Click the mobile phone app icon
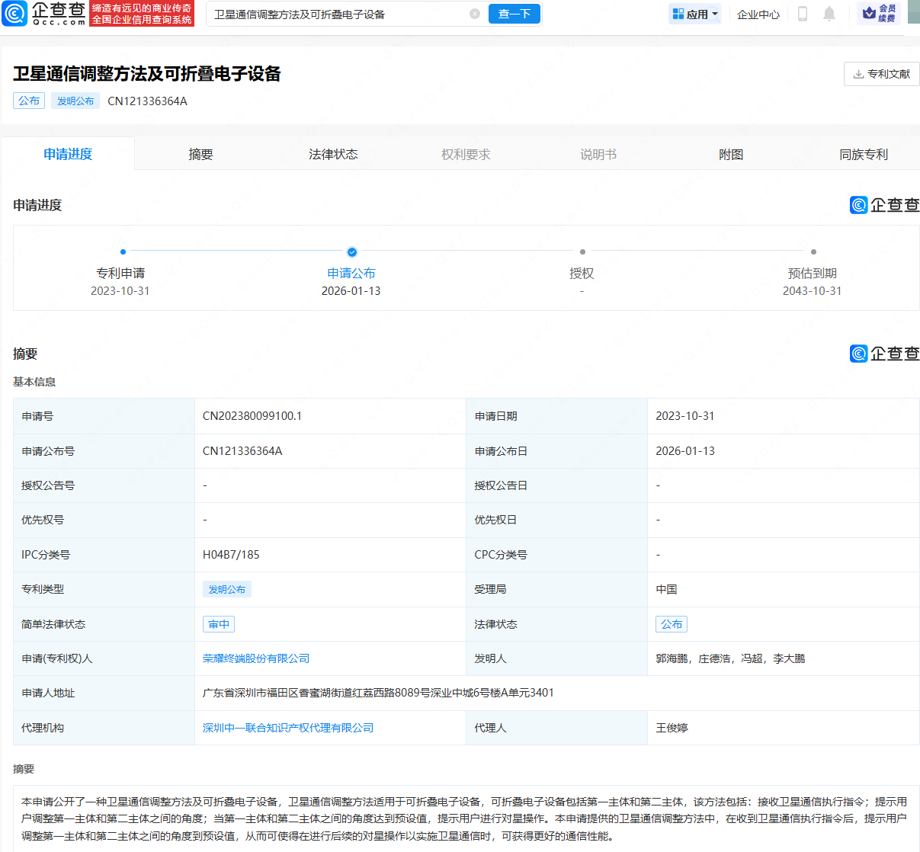This screenshot has width=920, height=852. (x=802, y=14)
